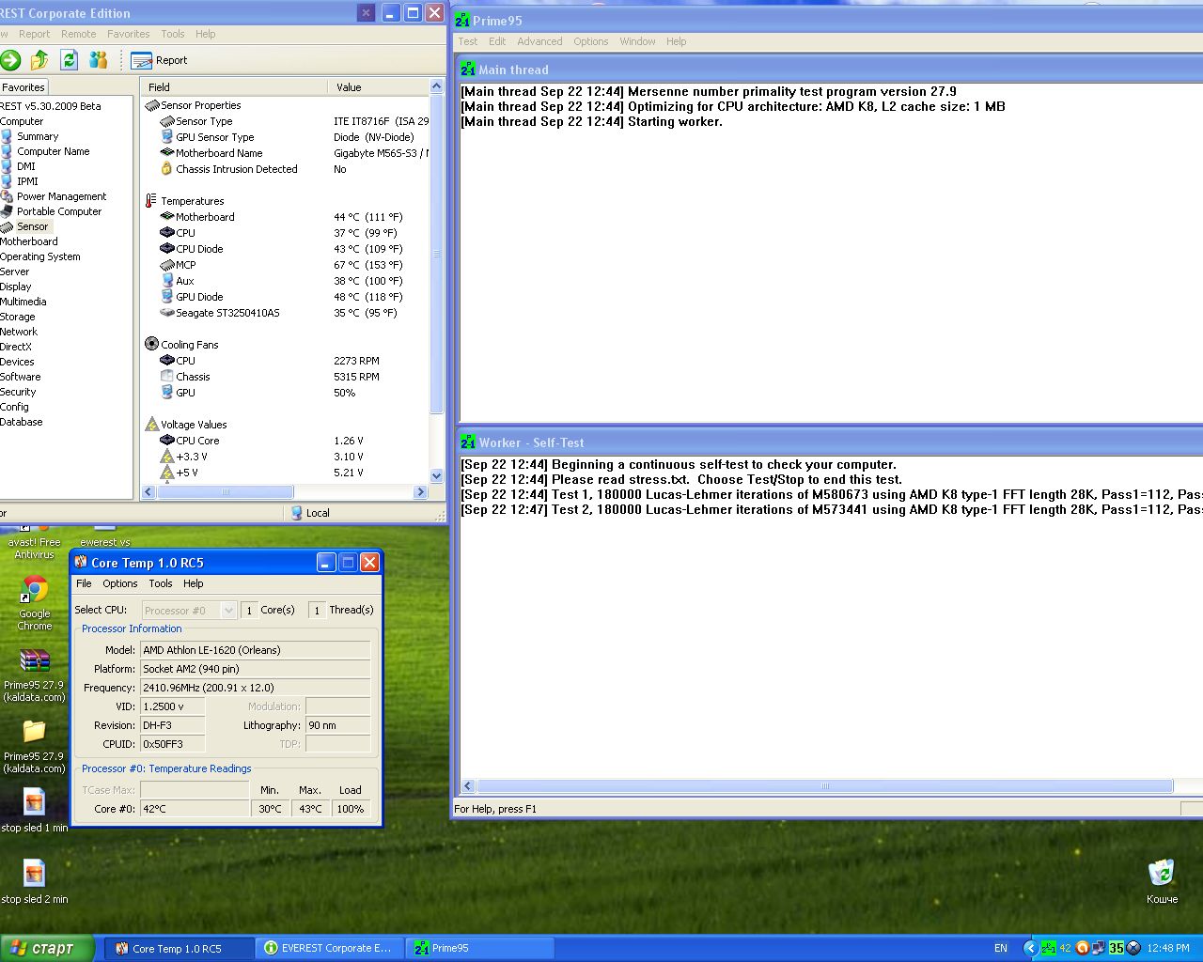Expand hidden system tray icons arrow
Screen dimensions: 1203x962
click(x=1031, y=948)
